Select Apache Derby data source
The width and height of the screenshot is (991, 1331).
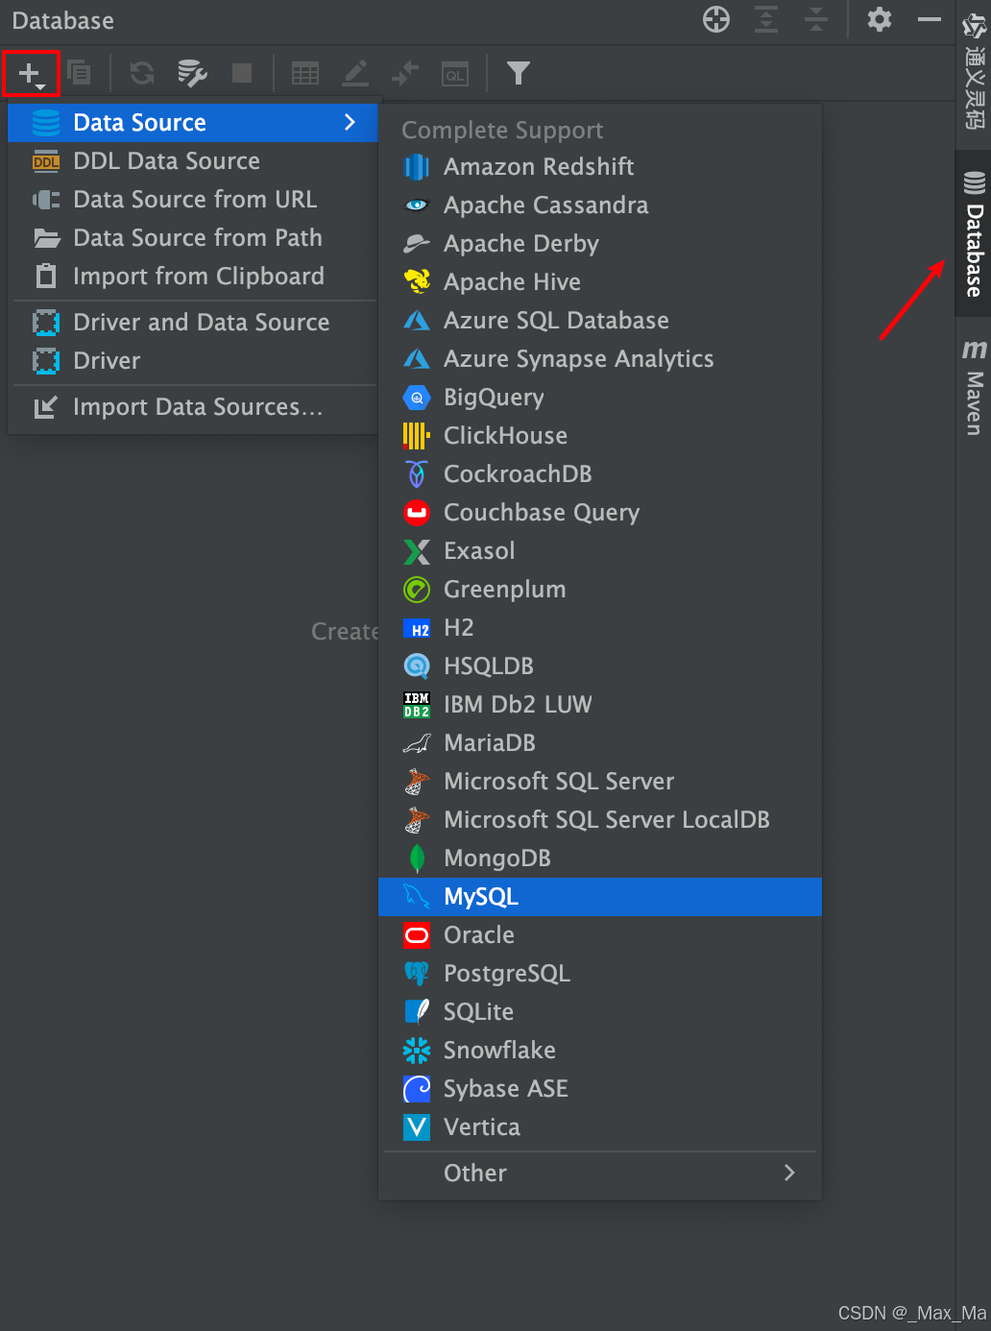click(600, 244)
